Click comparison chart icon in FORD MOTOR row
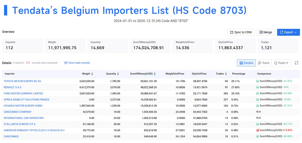This screenshot has height=143, width=302. (x=258, y=93)
